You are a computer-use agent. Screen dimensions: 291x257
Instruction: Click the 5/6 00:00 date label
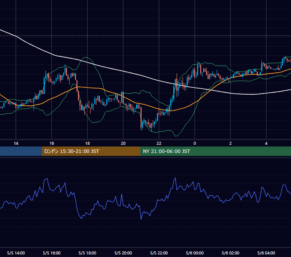coord(195,253)
